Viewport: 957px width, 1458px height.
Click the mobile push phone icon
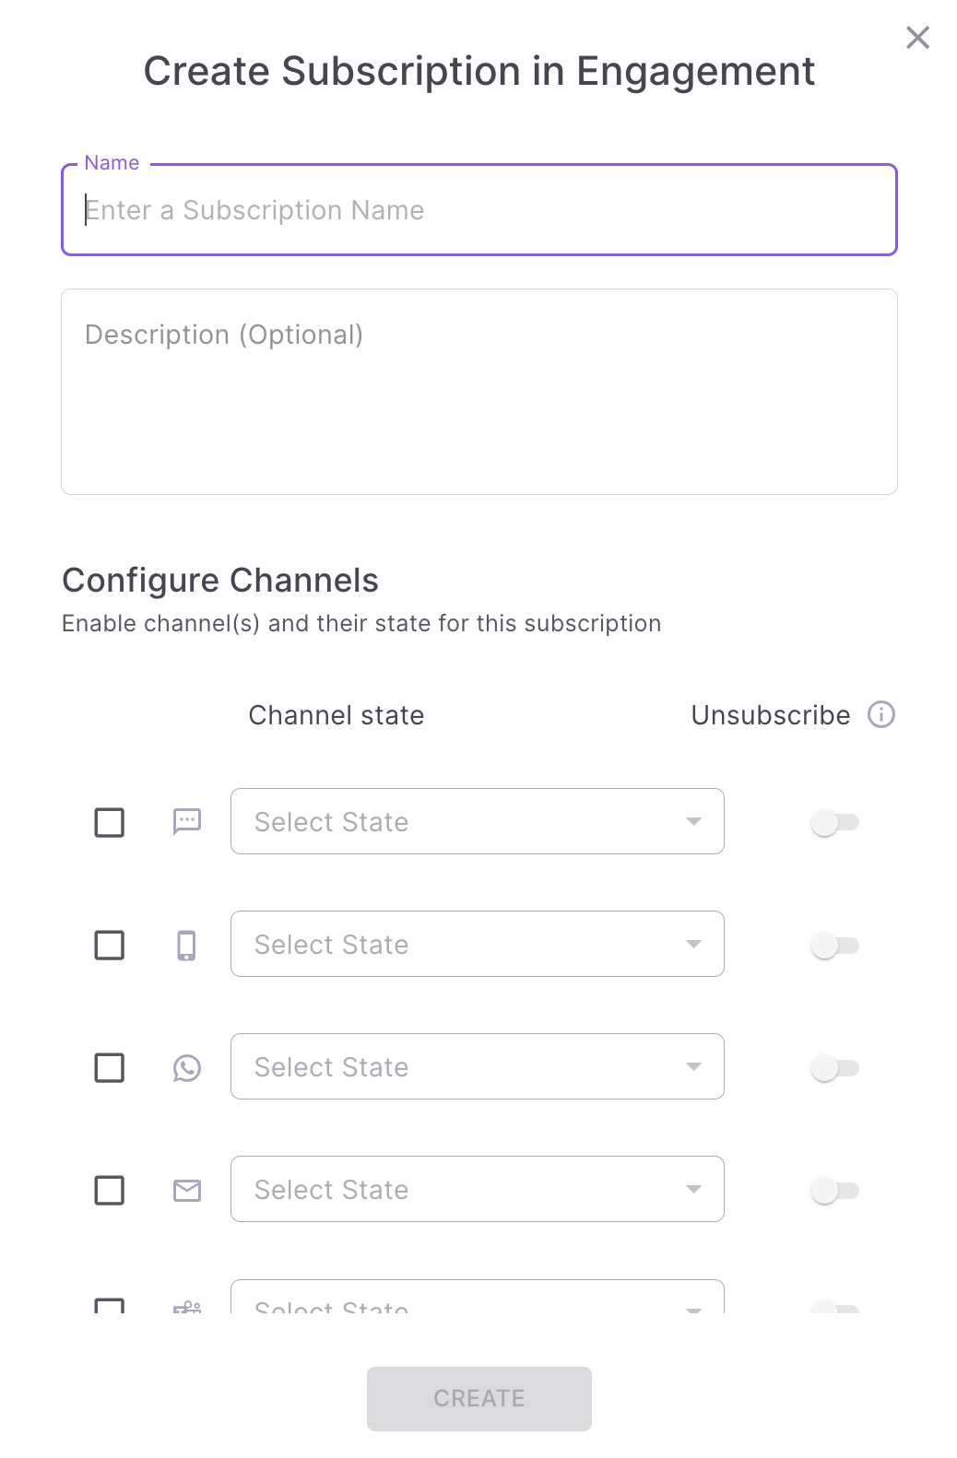tap(187, 945)
